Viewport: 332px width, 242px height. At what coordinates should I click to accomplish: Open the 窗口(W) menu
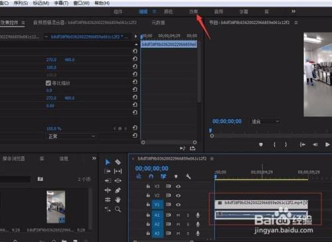click(81, 3)
